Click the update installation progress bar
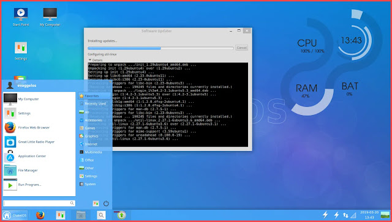The image size is (392, 222). point(160,48)
